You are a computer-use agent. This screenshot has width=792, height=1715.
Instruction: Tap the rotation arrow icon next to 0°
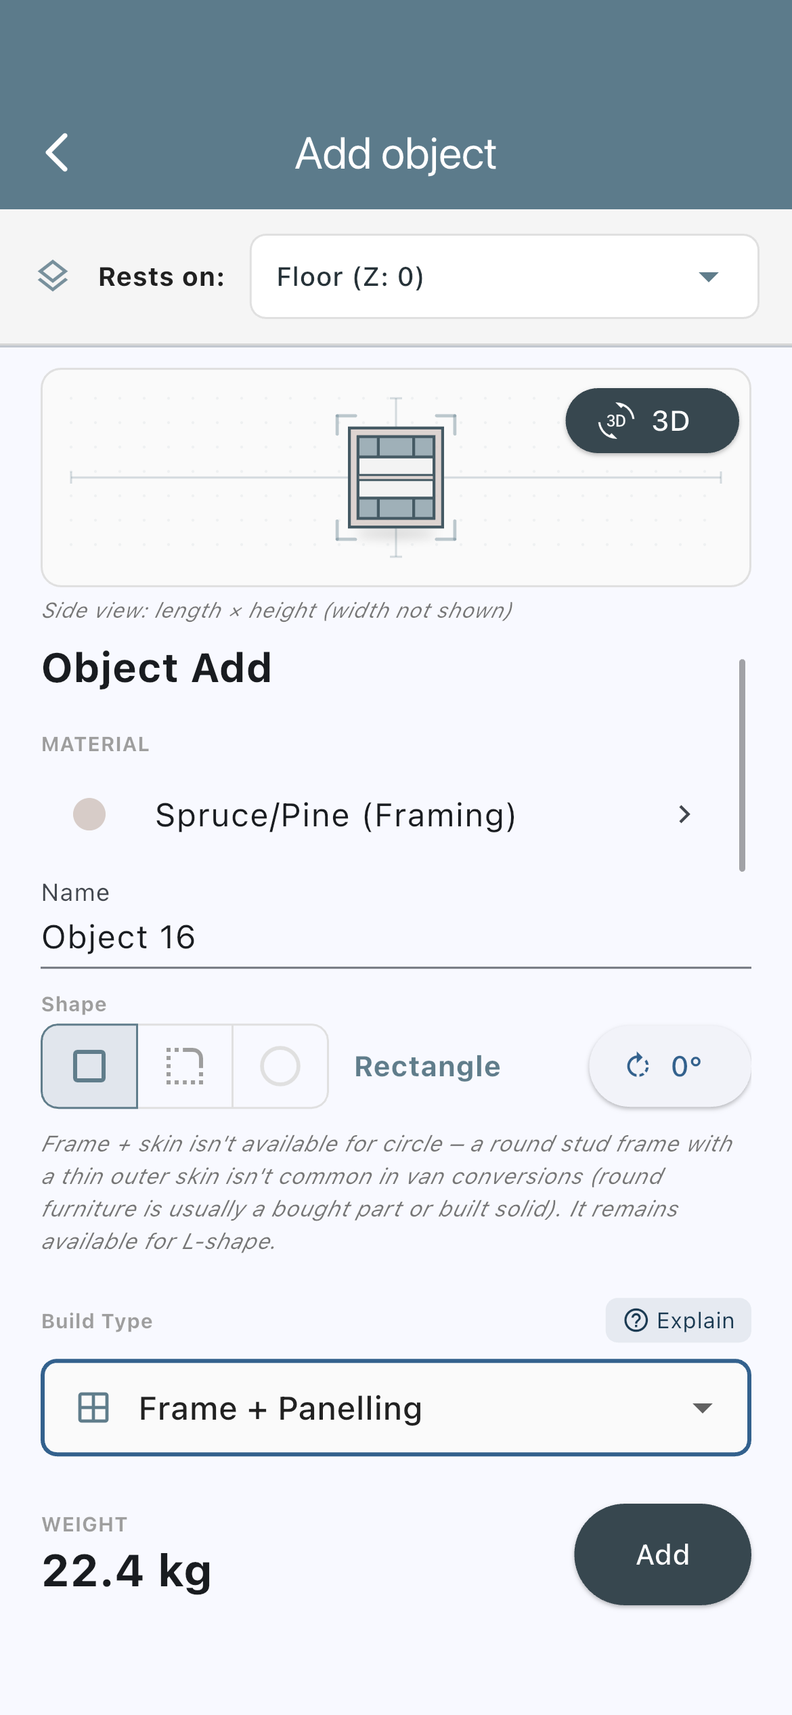pos(638,1066)
